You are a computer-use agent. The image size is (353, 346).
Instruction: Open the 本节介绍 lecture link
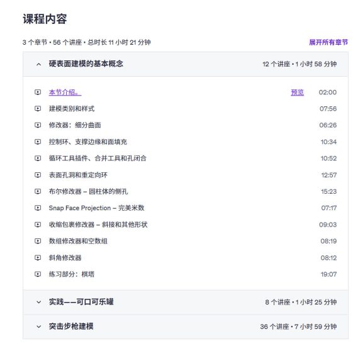[65, 92]
